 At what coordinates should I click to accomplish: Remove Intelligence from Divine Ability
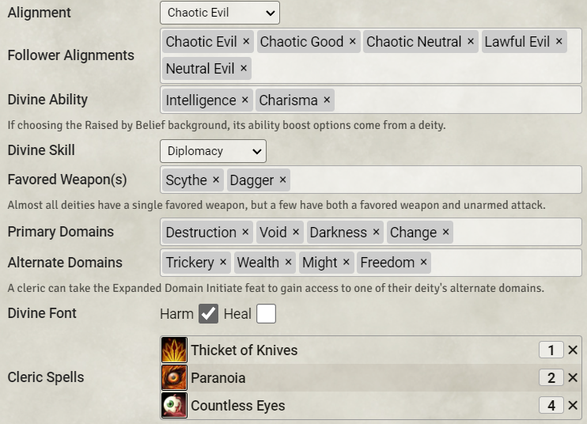pyautogui.click(x=245, y=100)
